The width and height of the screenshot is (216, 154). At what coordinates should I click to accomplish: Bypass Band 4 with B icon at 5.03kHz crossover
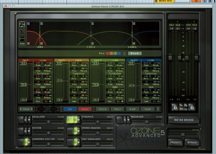[x=134, y=44]
